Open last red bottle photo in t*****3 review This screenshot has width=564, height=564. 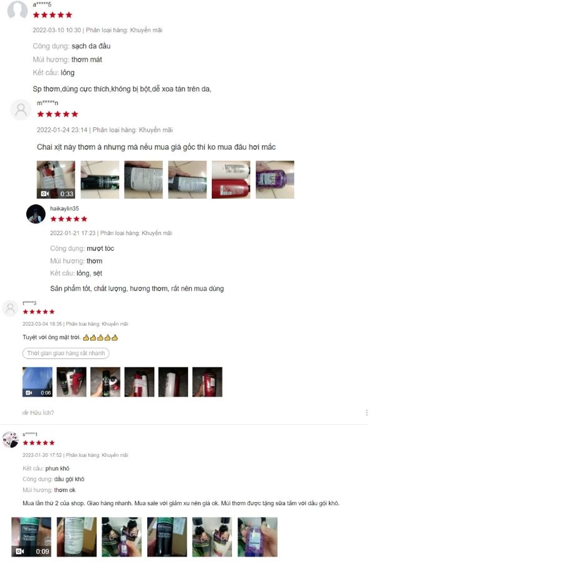207,382
